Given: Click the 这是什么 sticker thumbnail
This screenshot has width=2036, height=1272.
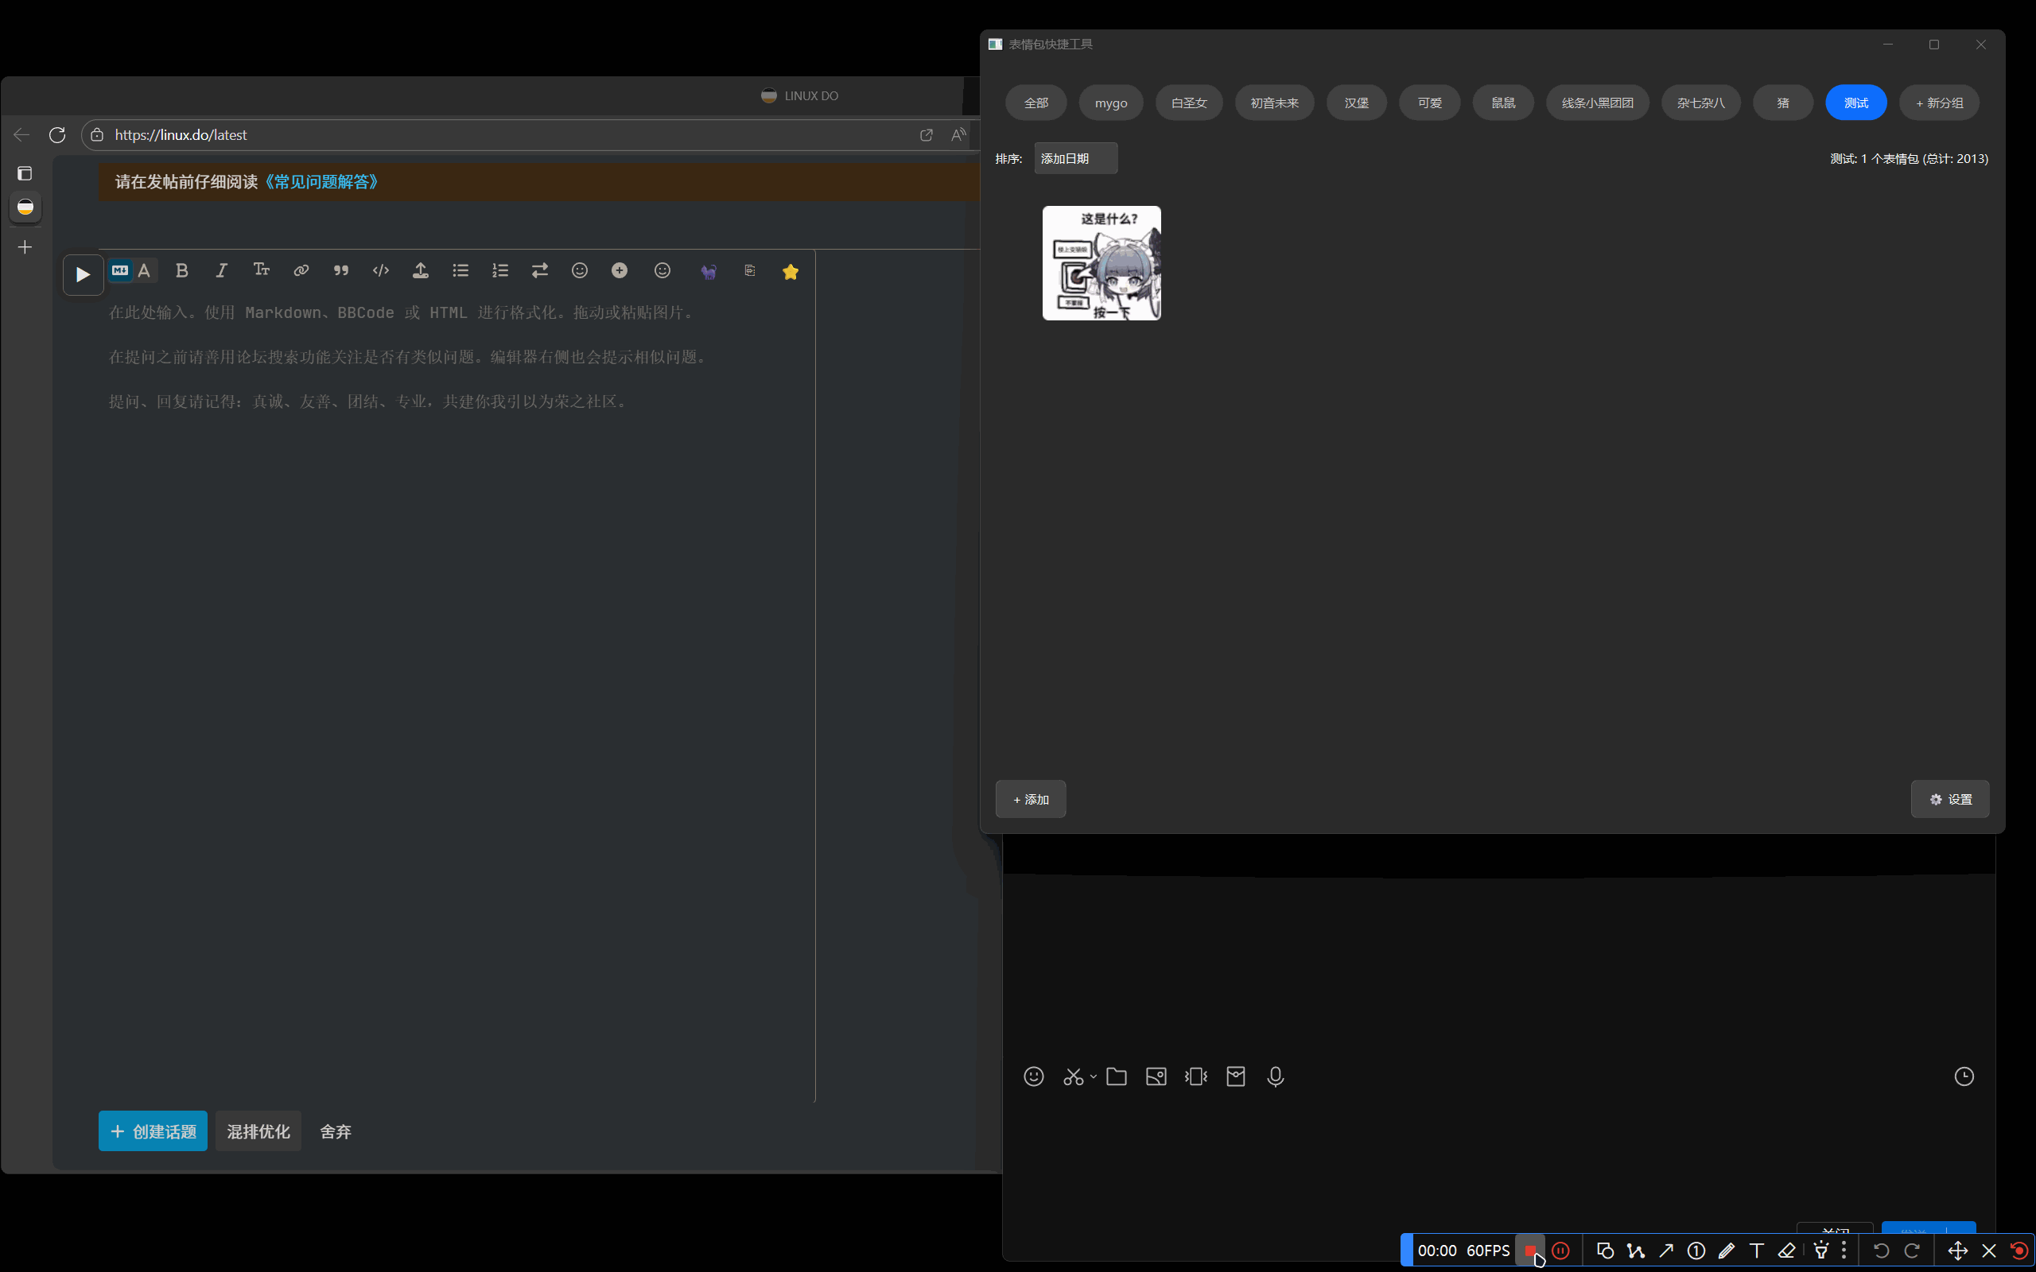Looking at the screenshot, I should point(1102,263).
